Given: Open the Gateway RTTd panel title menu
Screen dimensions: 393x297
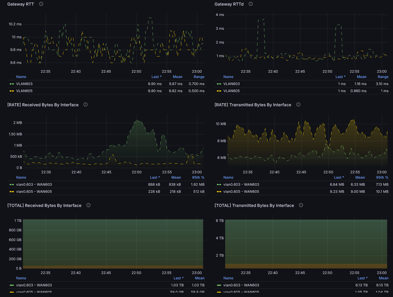Looking at the screenshot, I should 229,4.
